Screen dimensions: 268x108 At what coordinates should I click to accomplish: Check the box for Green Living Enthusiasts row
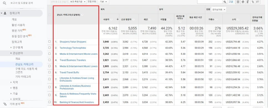point(49,79)
